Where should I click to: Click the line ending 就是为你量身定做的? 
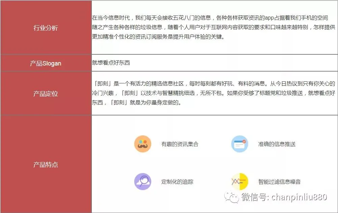(x=137, y=102)
